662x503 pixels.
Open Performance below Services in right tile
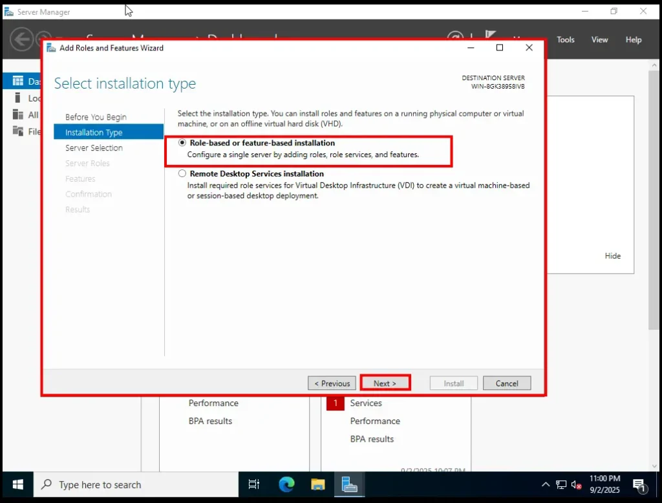(375, 421)
